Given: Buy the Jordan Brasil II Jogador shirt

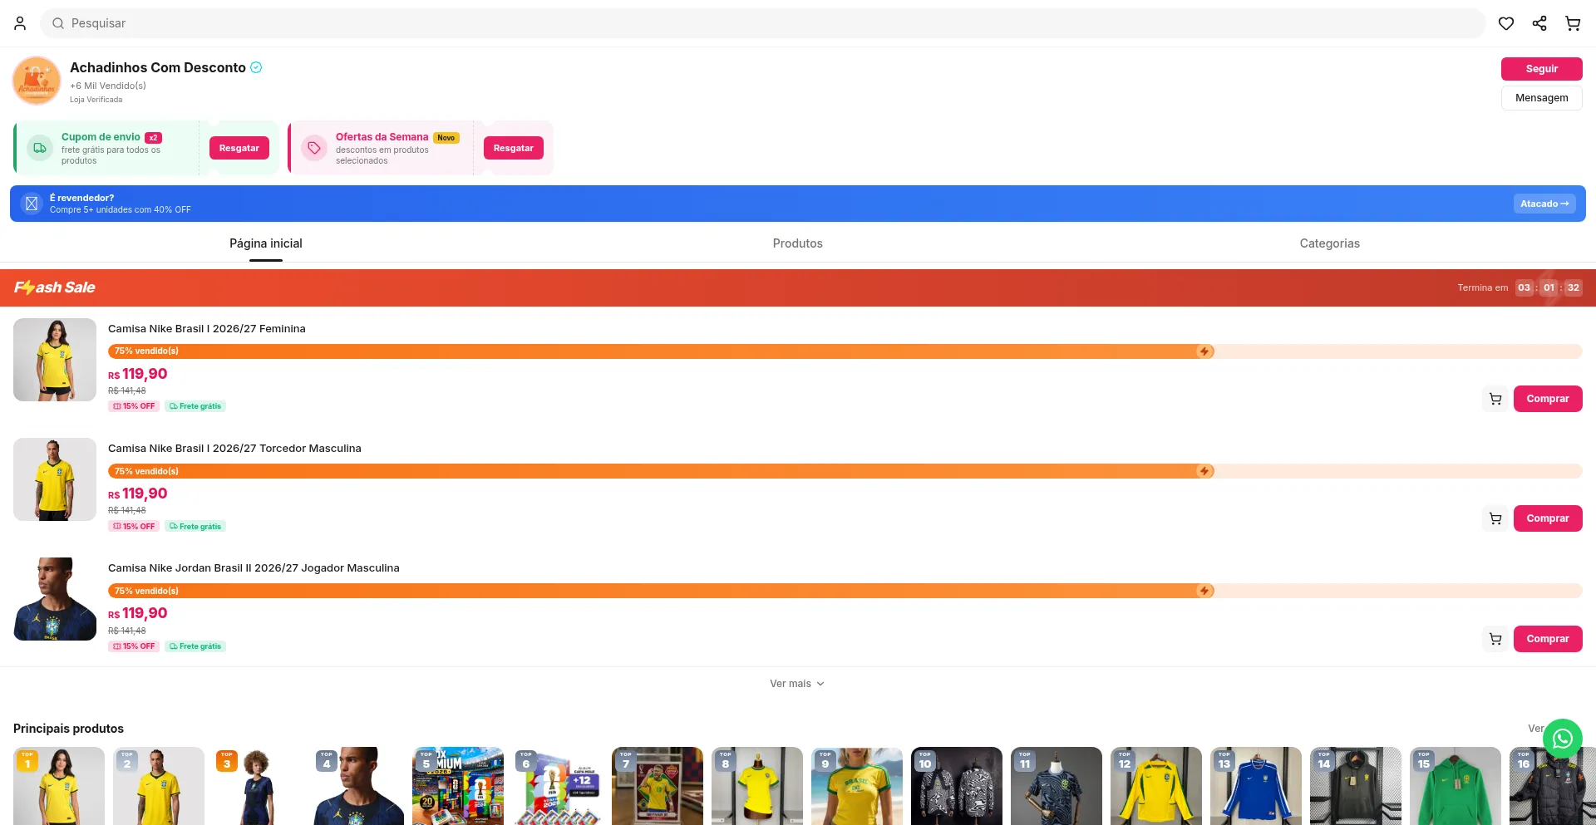Looking at the screenshot, I should point(1548,639).
